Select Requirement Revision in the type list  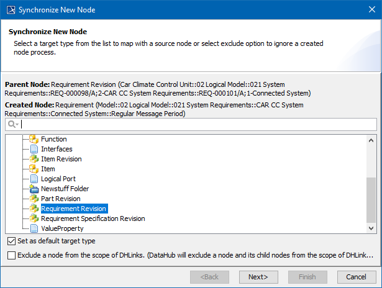point(74,209)
